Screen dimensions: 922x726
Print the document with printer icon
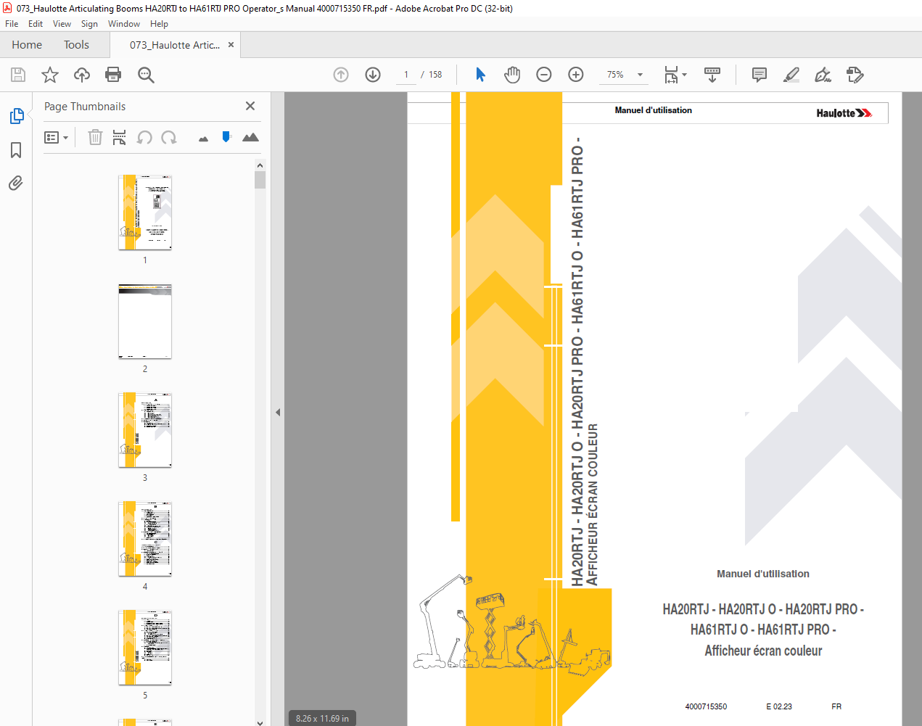click(113, 75)
